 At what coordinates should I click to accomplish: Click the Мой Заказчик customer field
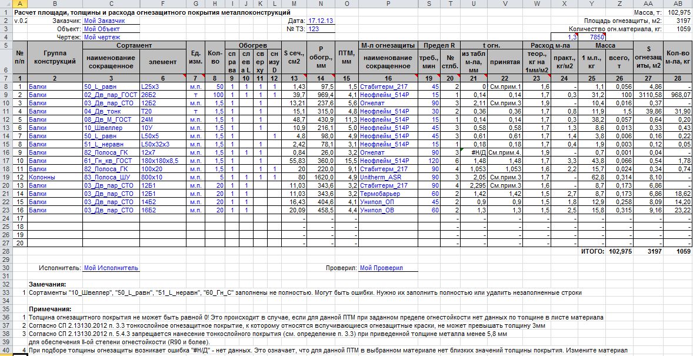pyautogui.click(x=111, y=20)
